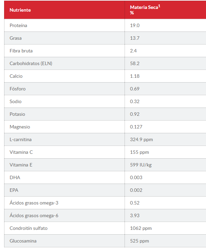Click the Vitamina C value 155 ppm
This screenshot has width=206, height=248.
[x=140, y=152]
